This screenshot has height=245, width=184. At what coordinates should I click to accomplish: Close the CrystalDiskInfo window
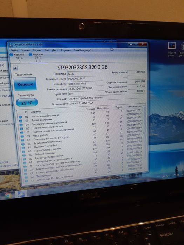click(143, 44)
